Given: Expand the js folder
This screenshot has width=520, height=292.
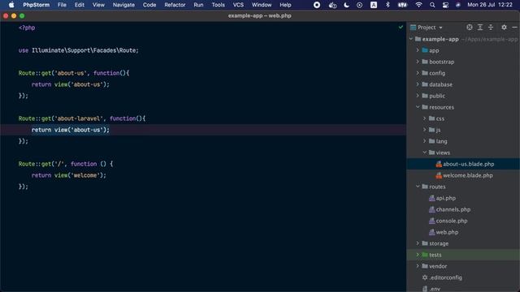Looking at the screenshot, I should (424, 130).
